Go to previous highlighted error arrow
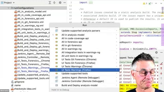The image size is (164, 92). 156,3
